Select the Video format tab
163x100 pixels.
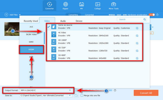click(47, 21)
